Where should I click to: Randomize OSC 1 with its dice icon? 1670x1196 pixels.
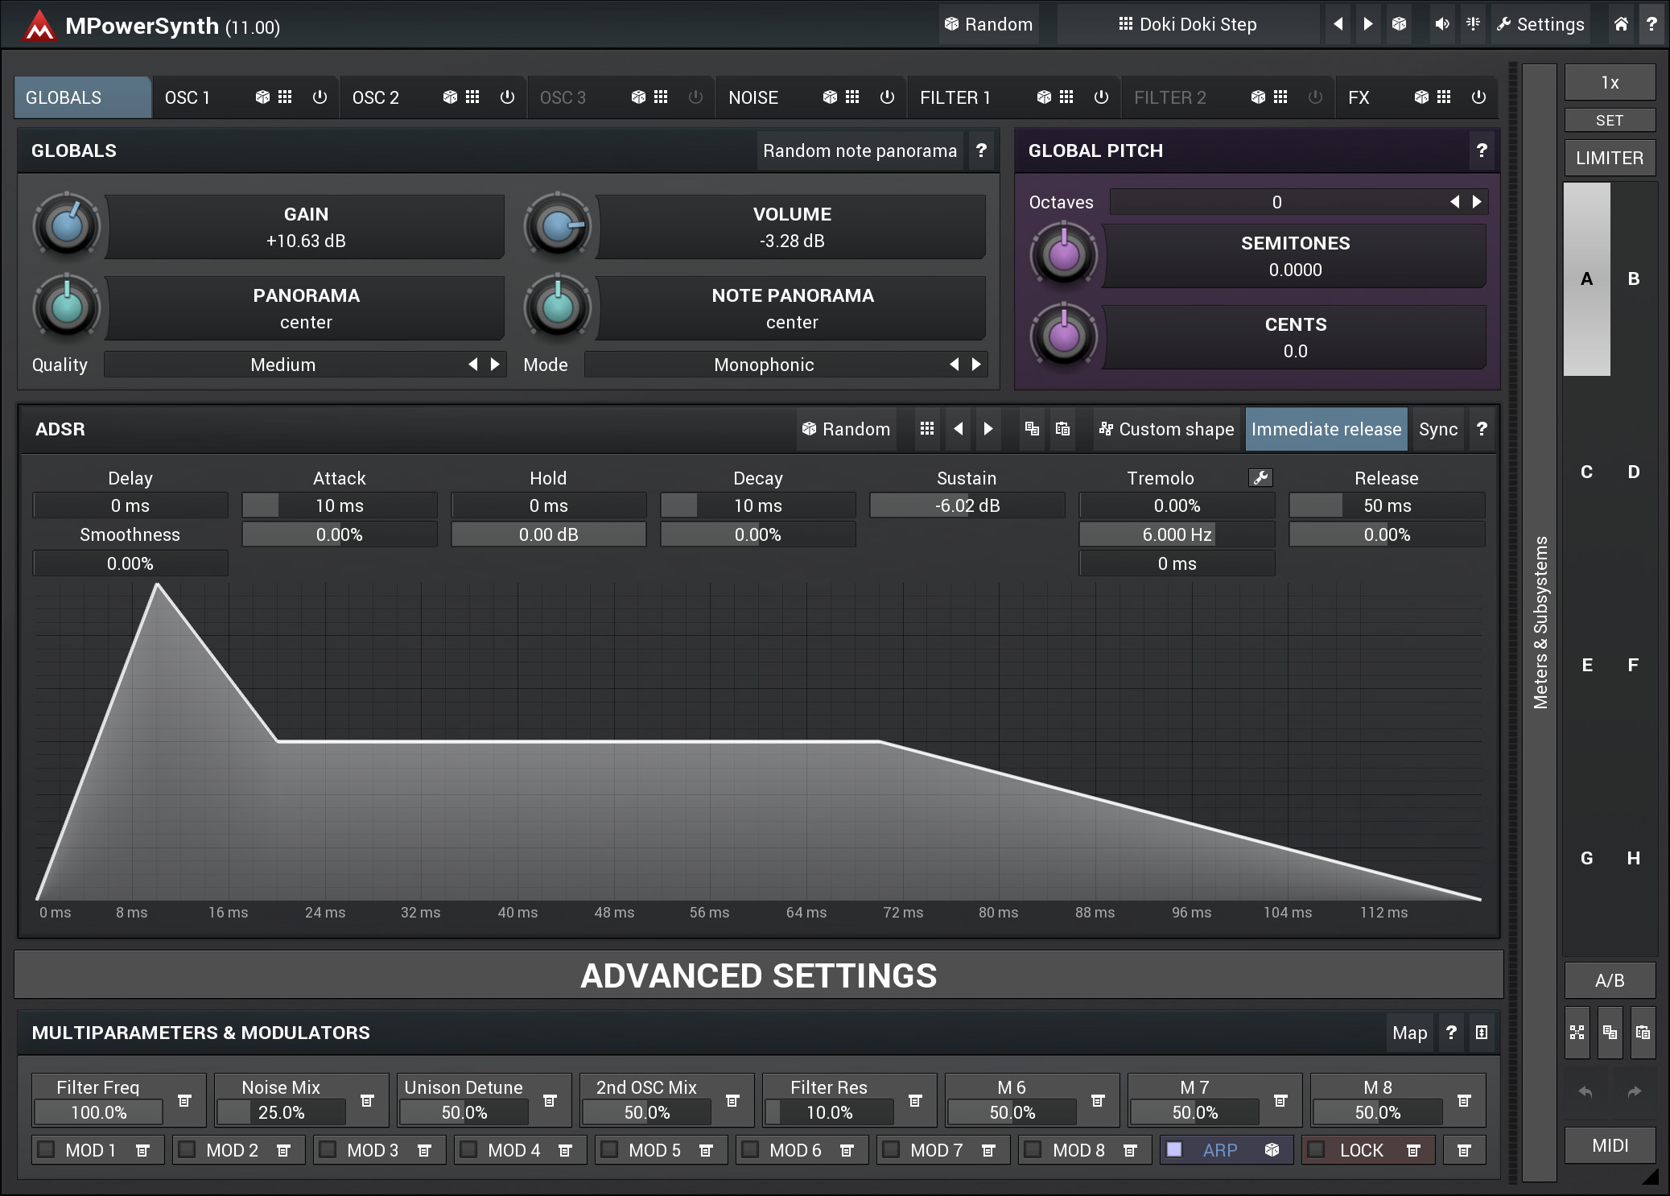262,97
